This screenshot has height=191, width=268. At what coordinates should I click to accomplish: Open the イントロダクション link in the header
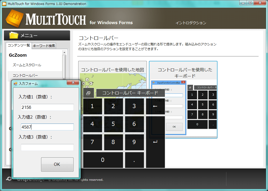click(x=191, y=23)
